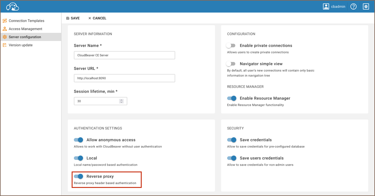375x196 pixels.
Task: Click the CloudBeaver logo icon
Action: (12, 7)
